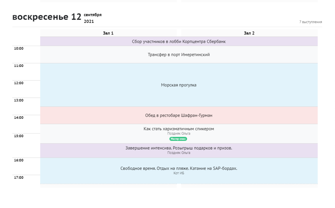The image size is (335, 208).
Task: Select the Зал 2 column header
Action: point(249,33)
